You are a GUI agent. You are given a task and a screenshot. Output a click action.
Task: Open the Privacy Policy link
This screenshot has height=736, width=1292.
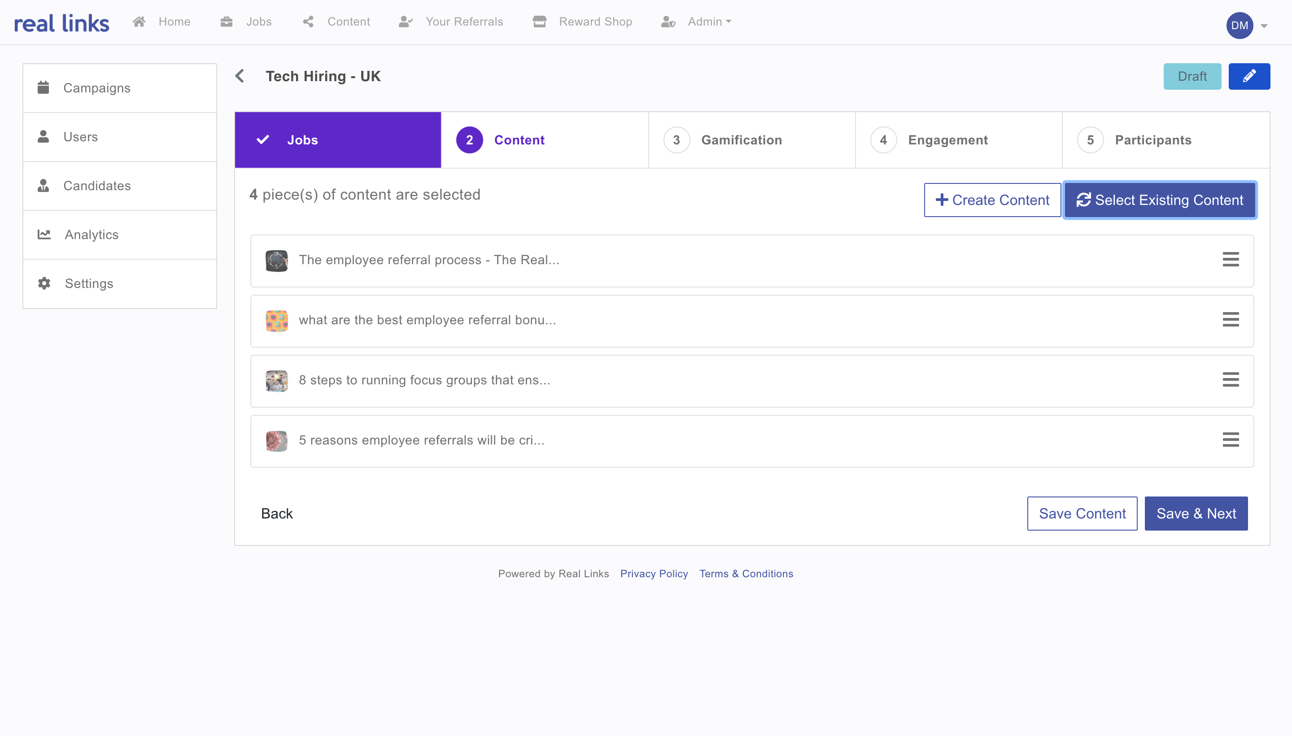click(x=654, y=574)
